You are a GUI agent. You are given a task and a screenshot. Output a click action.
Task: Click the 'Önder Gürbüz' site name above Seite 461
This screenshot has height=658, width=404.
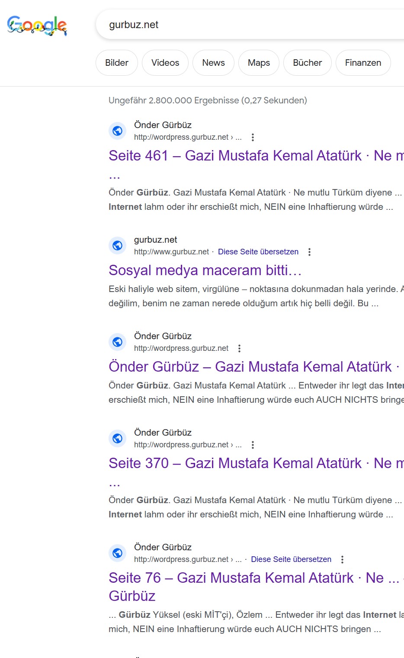[163, 125]
